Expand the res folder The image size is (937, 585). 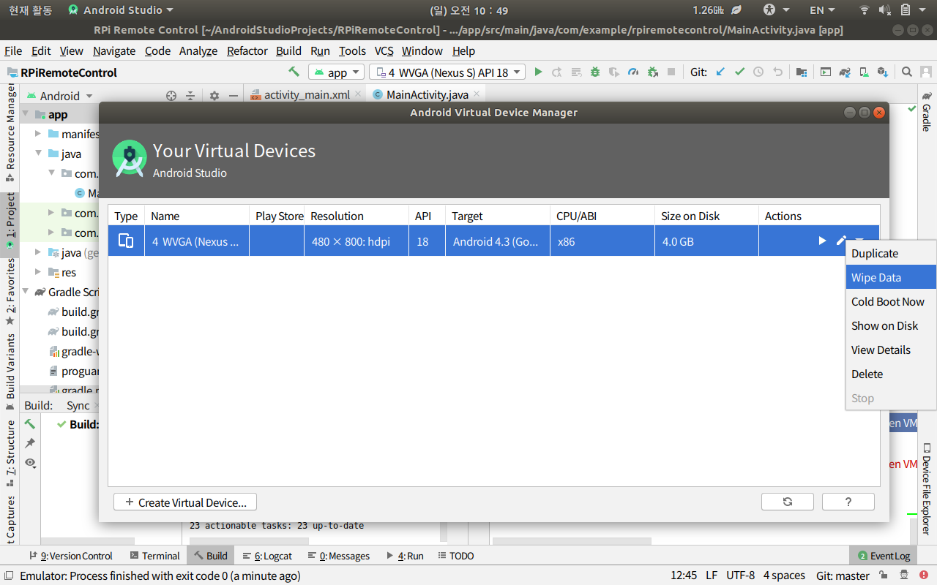[x=39, y=272]
